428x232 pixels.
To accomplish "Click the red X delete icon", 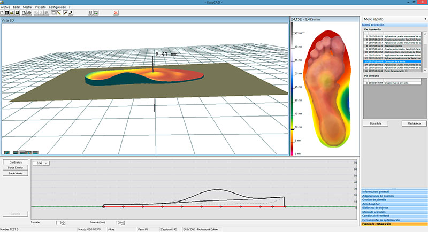I will pyautogui.click(x=116, y=12).
